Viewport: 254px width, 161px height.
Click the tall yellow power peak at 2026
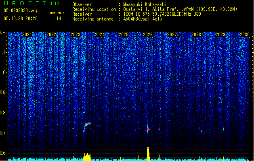pyautogui.click(x=148, y=153)
